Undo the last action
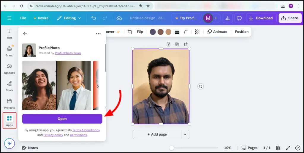Image resolution: width=304 pixels, height=153 pixels. (x=94, y=18)
